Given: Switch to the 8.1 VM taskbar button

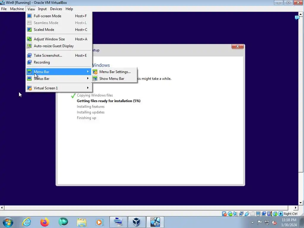Looking at the screenshot, I should [155, 222].
